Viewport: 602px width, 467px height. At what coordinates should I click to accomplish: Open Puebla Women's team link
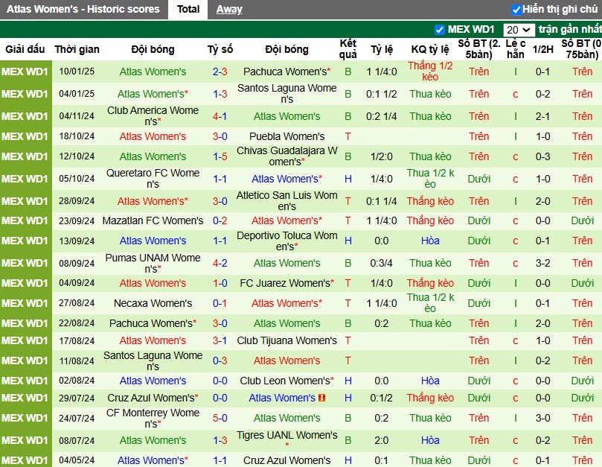coord(286,136)
